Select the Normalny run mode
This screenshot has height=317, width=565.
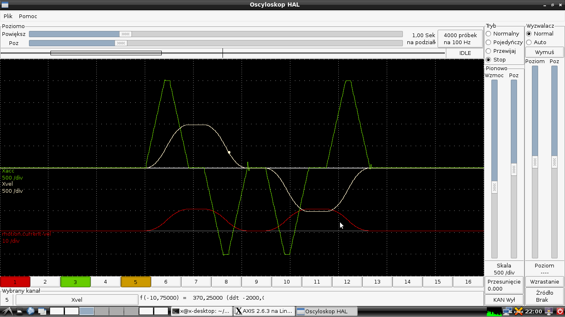(x=488, y=33)
